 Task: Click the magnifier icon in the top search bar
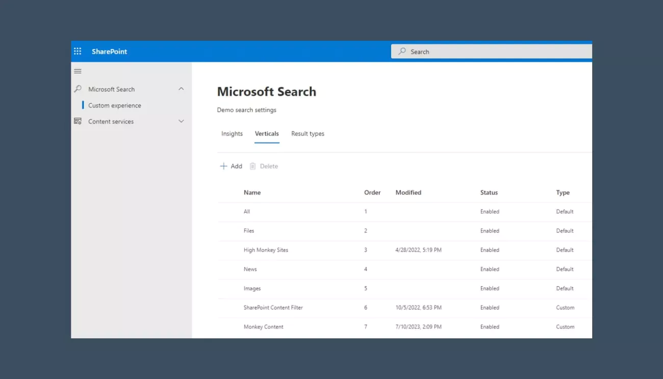click(x=402, y=51)
